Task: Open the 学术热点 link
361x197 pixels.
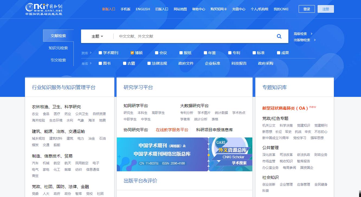Action: coord(239,113)
